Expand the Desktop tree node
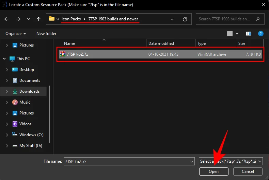Screen dimensions: 269x180 (x=7, y=70)
